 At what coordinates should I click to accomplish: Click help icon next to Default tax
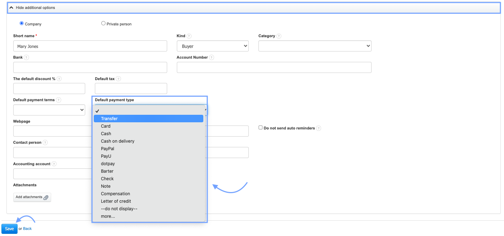pos(118,79)
